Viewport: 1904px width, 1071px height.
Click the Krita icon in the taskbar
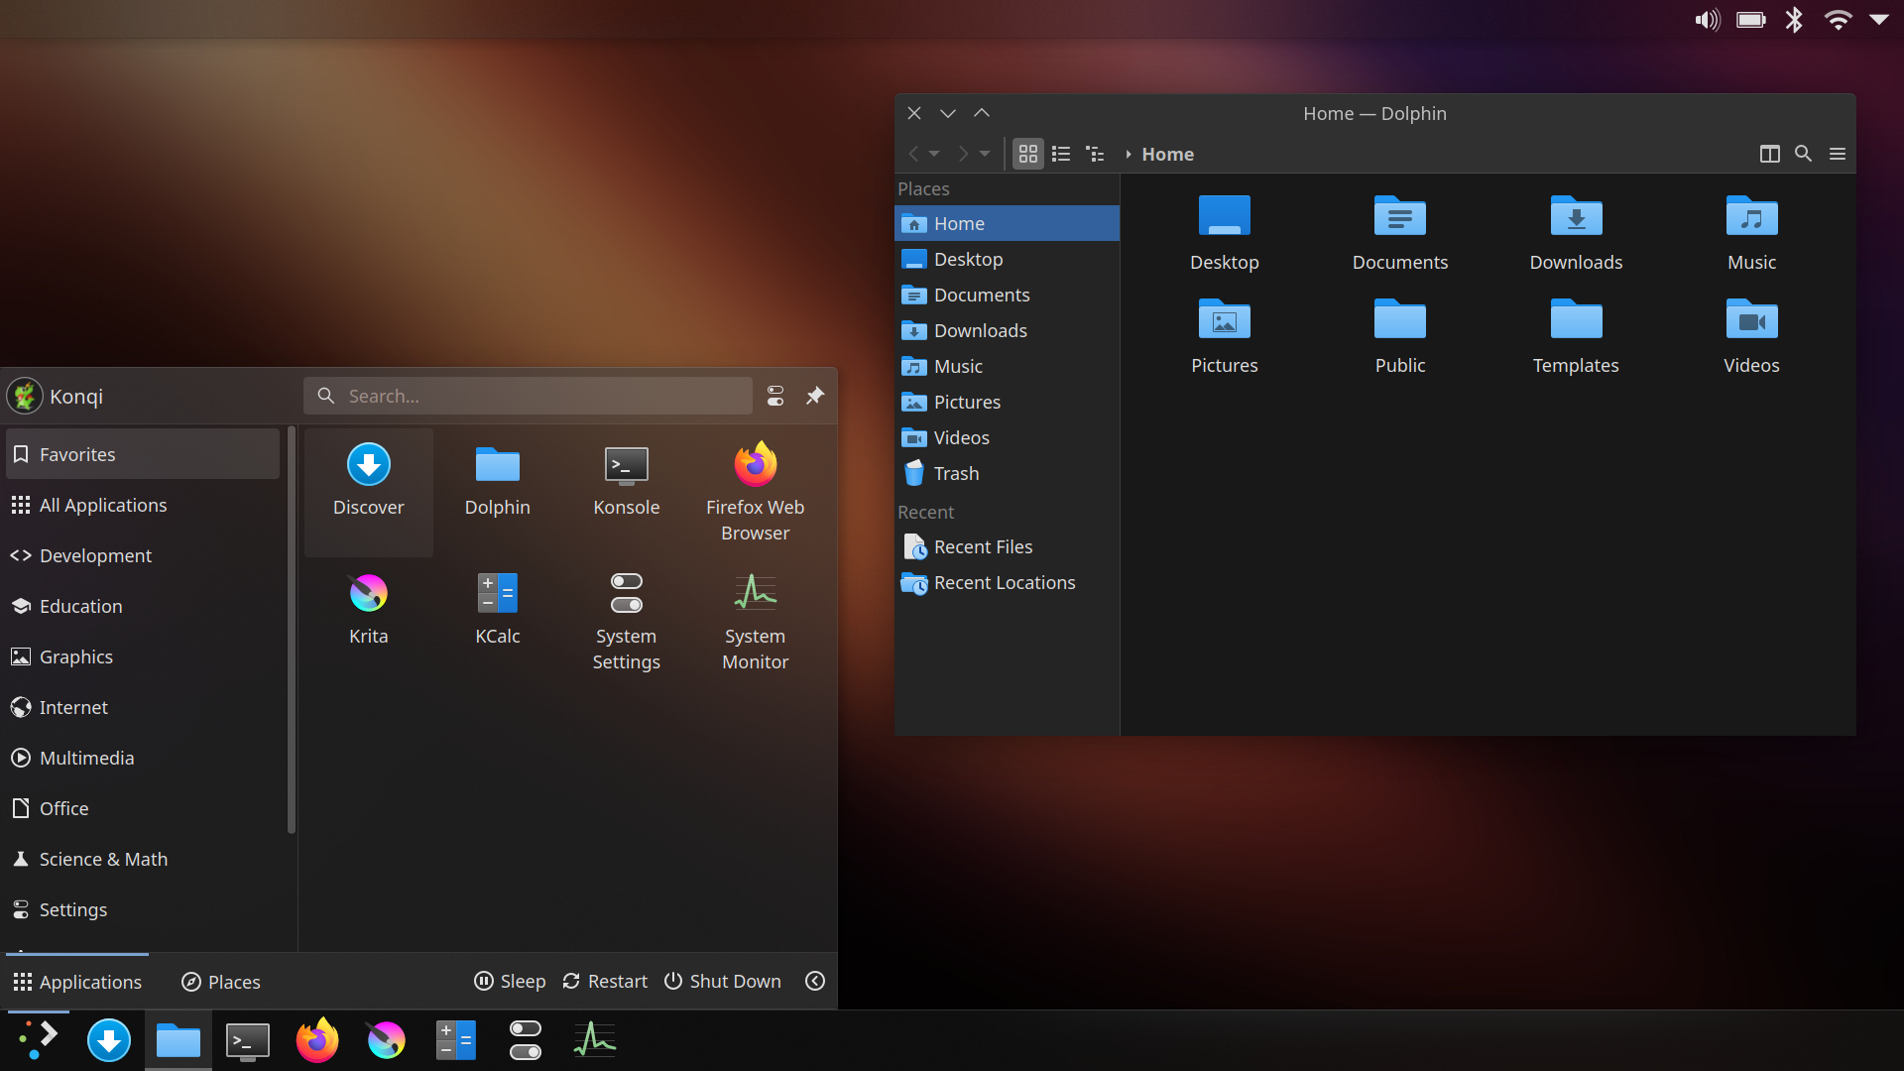click(x=387, y=1040)
